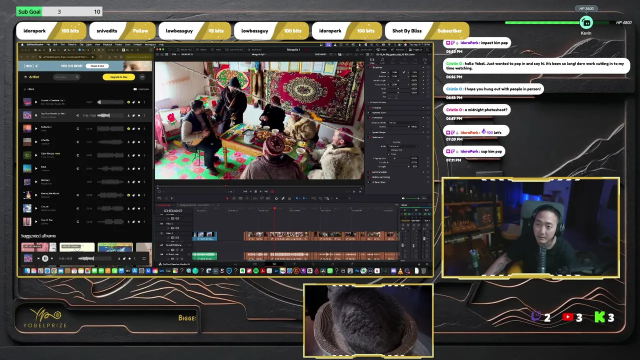The width and height of the screenshot is (640, 360).
Task: Click Upgrade to Max button
Action: point(118,77)
